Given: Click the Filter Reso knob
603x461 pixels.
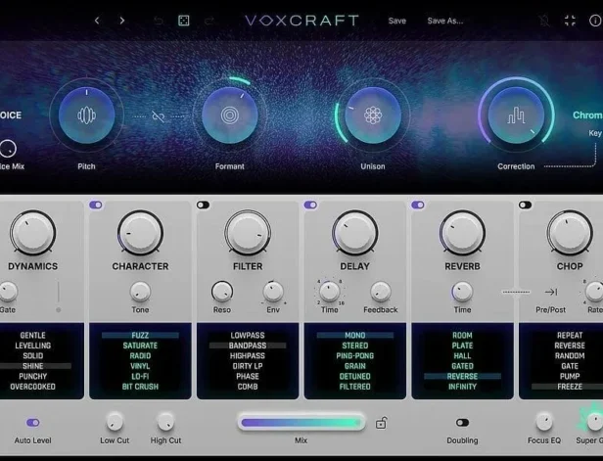Looking at the screenshot, I should pyautogui.click(x=222, y=292).
